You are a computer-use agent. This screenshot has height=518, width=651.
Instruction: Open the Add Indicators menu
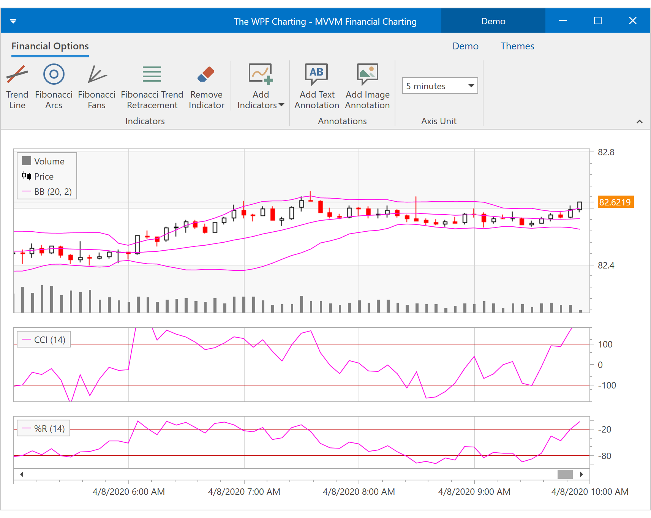261,87
